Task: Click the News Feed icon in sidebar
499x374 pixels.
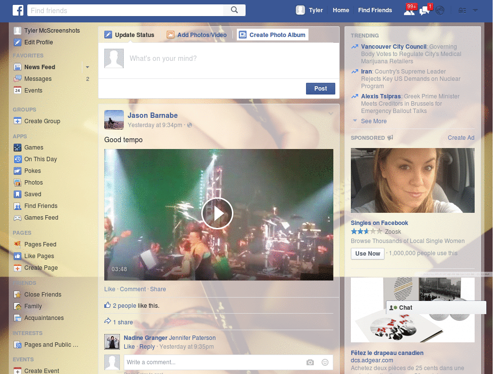Action: coord(18,67)
